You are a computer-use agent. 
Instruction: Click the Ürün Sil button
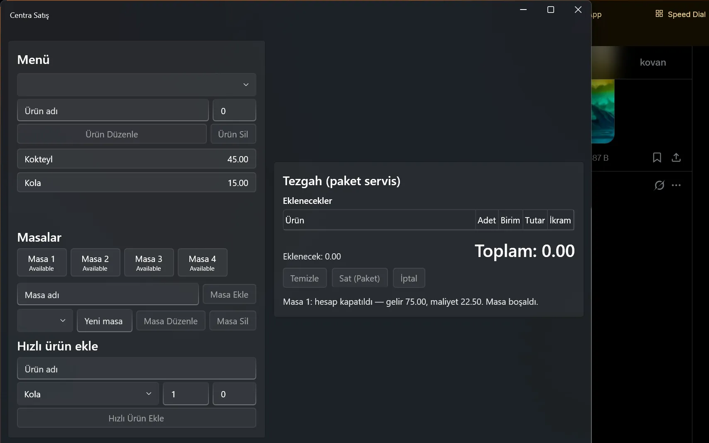click(x=233, y=134)
